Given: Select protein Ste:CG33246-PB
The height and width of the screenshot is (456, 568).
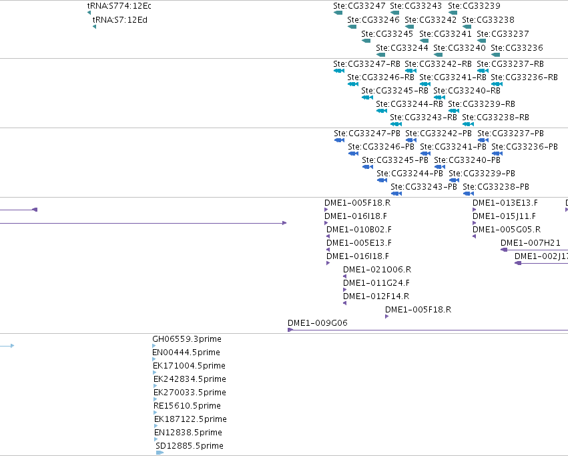Looking at the screenshot, I should tap(381, 147).
